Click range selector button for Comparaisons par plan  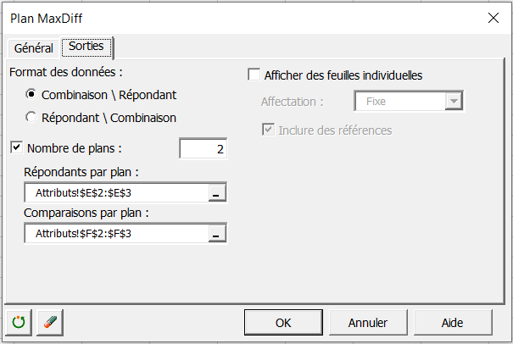click(x=216, y=233)
